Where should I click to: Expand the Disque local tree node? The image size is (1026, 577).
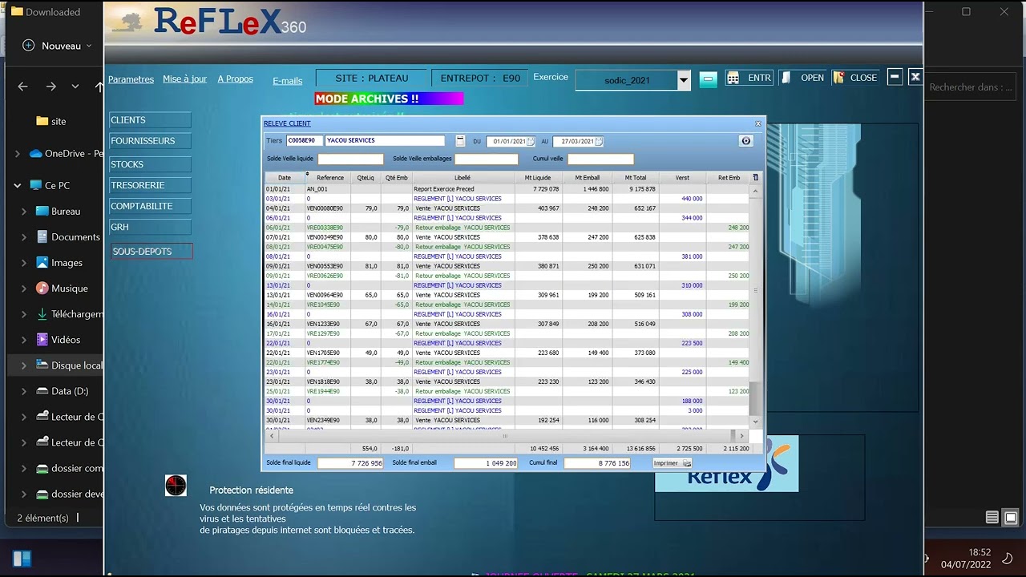(24, 365)
